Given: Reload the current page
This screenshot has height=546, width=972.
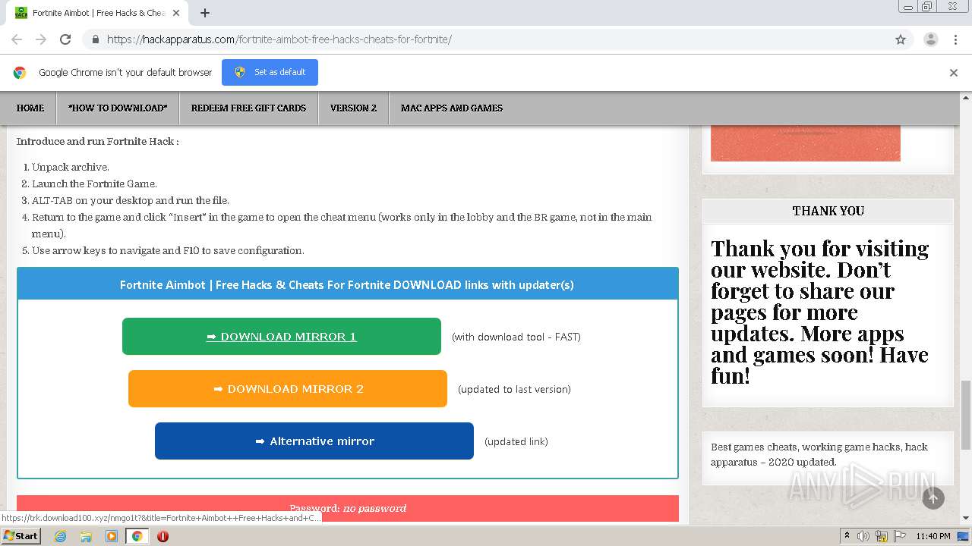Looking at the screenshot, I should tap(65, 39).
